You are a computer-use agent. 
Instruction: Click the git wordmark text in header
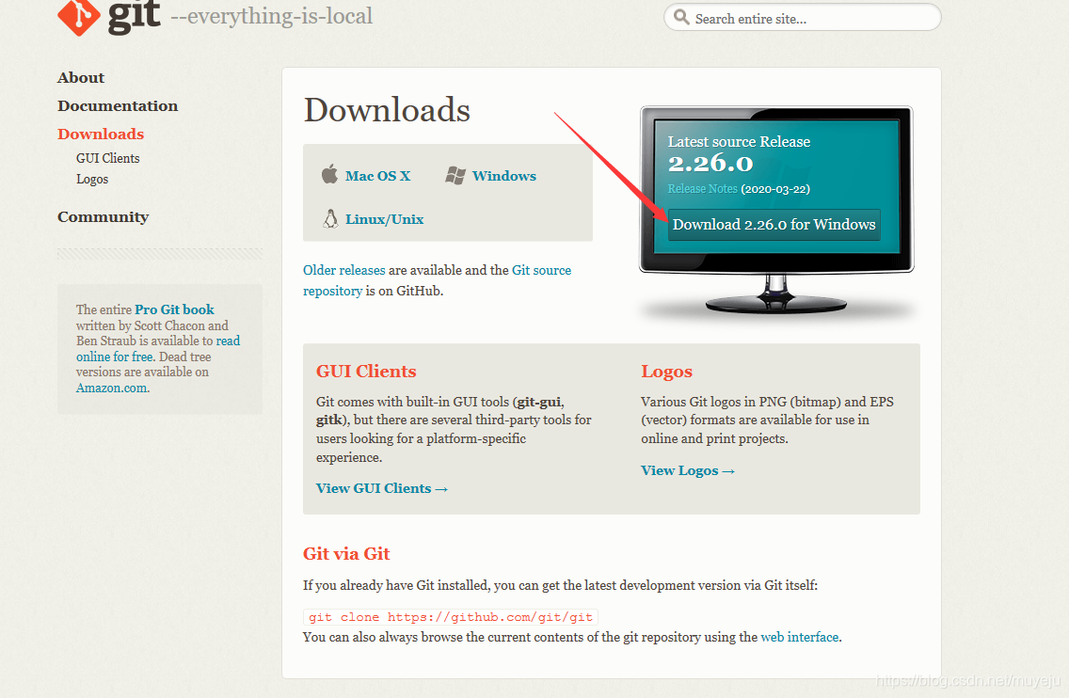tap(135, 15)
